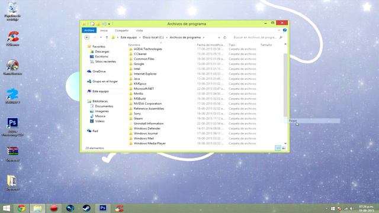Viewport: 379px width, 213px height.
Task: Click the search box in Explorer
Action: point(255,37)
